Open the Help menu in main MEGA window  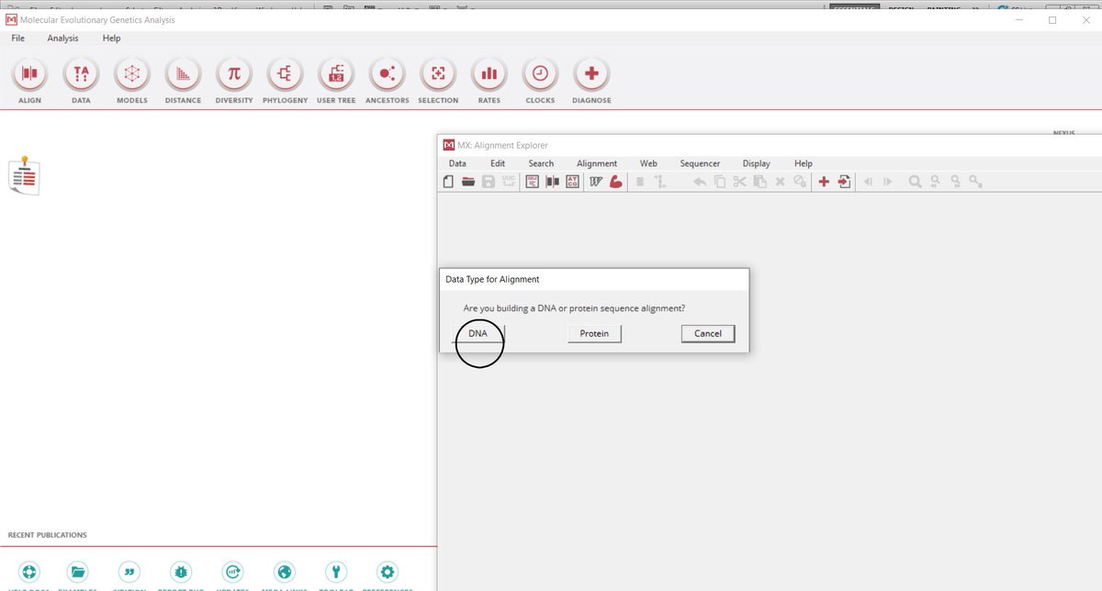(112, 39)
